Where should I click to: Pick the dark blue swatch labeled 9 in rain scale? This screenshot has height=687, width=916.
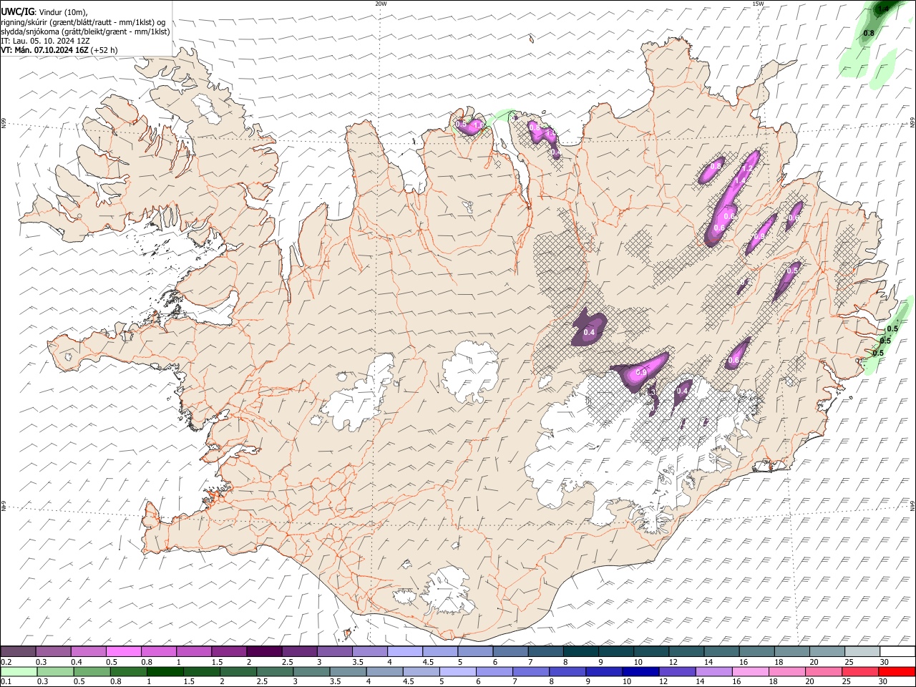point(603,671)
